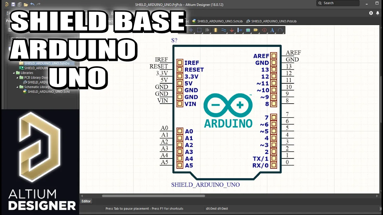Select the Text String A tool

point(272,30)
